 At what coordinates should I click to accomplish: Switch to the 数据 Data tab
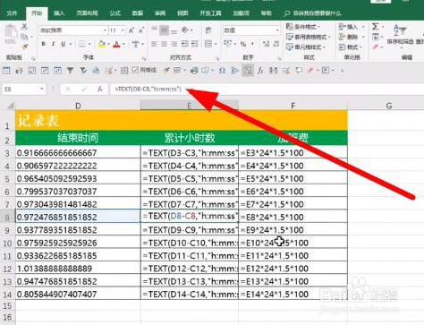pos(138,13)
